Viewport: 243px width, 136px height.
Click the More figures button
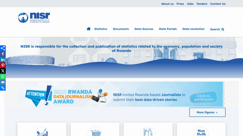[207, 112]
